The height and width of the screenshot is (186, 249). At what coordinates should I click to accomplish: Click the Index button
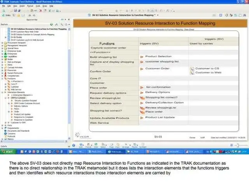pyautogui.click(x=6, y=15)
